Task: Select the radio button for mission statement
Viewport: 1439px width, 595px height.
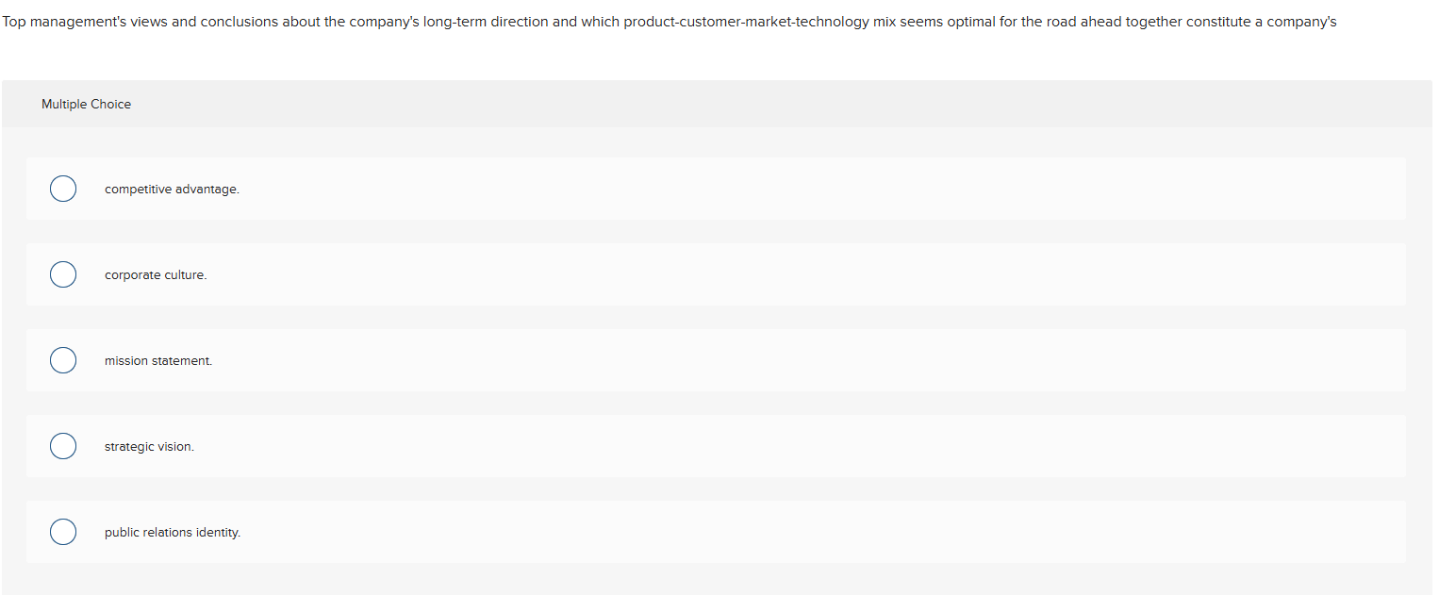Action: point(62,360)
